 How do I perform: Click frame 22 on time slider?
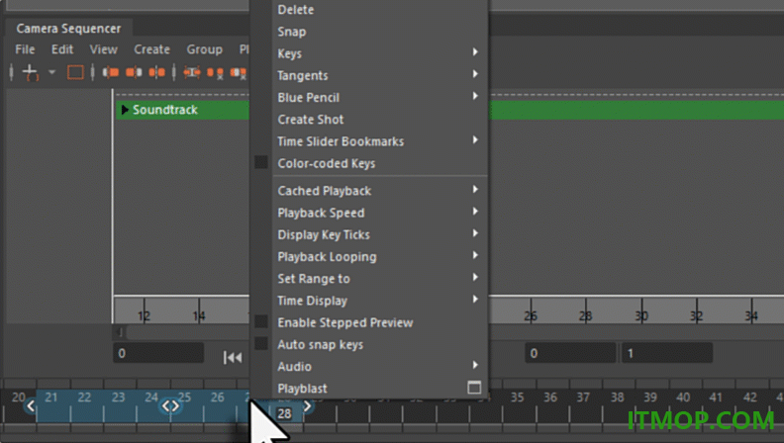tap(84, 398)
